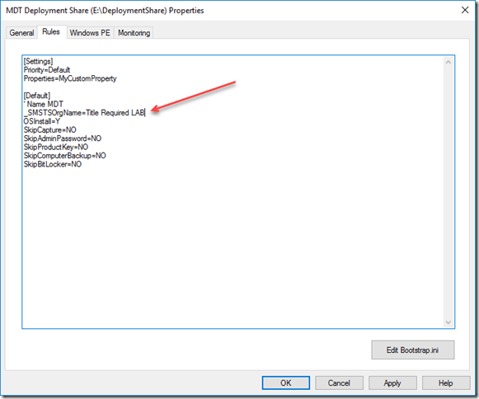Open Help for this dialog
The width and height of the screenshot is (479, 399).
coord(446,383)
